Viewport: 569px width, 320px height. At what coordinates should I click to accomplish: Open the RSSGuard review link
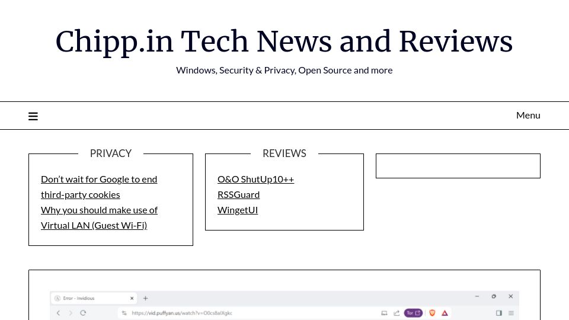238,194
